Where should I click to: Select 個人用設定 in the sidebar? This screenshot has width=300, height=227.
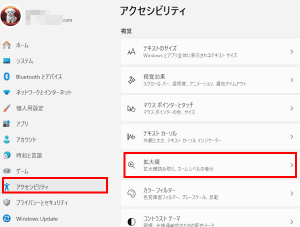click(30, 108)
